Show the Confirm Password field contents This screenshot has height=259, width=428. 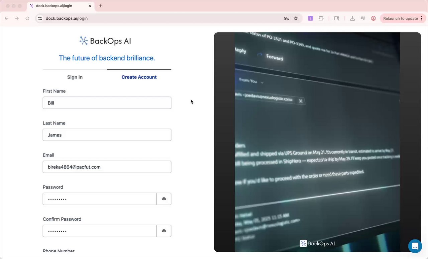(164, 231)
